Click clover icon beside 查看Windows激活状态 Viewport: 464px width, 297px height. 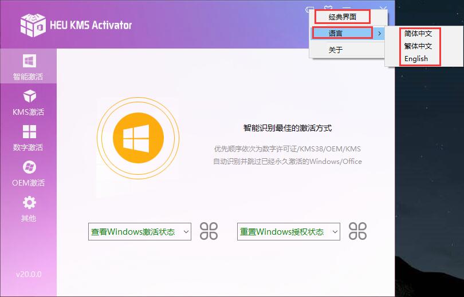coord(209,231)
